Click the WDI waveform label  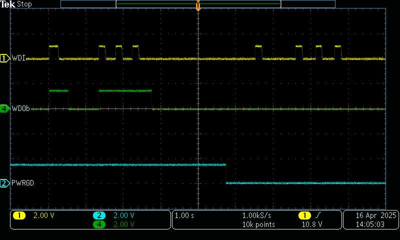point(18,58)
